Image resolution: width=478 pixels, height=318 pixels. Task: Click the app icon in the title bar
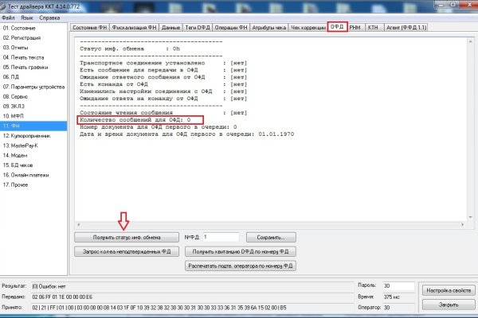pos(6,5)
